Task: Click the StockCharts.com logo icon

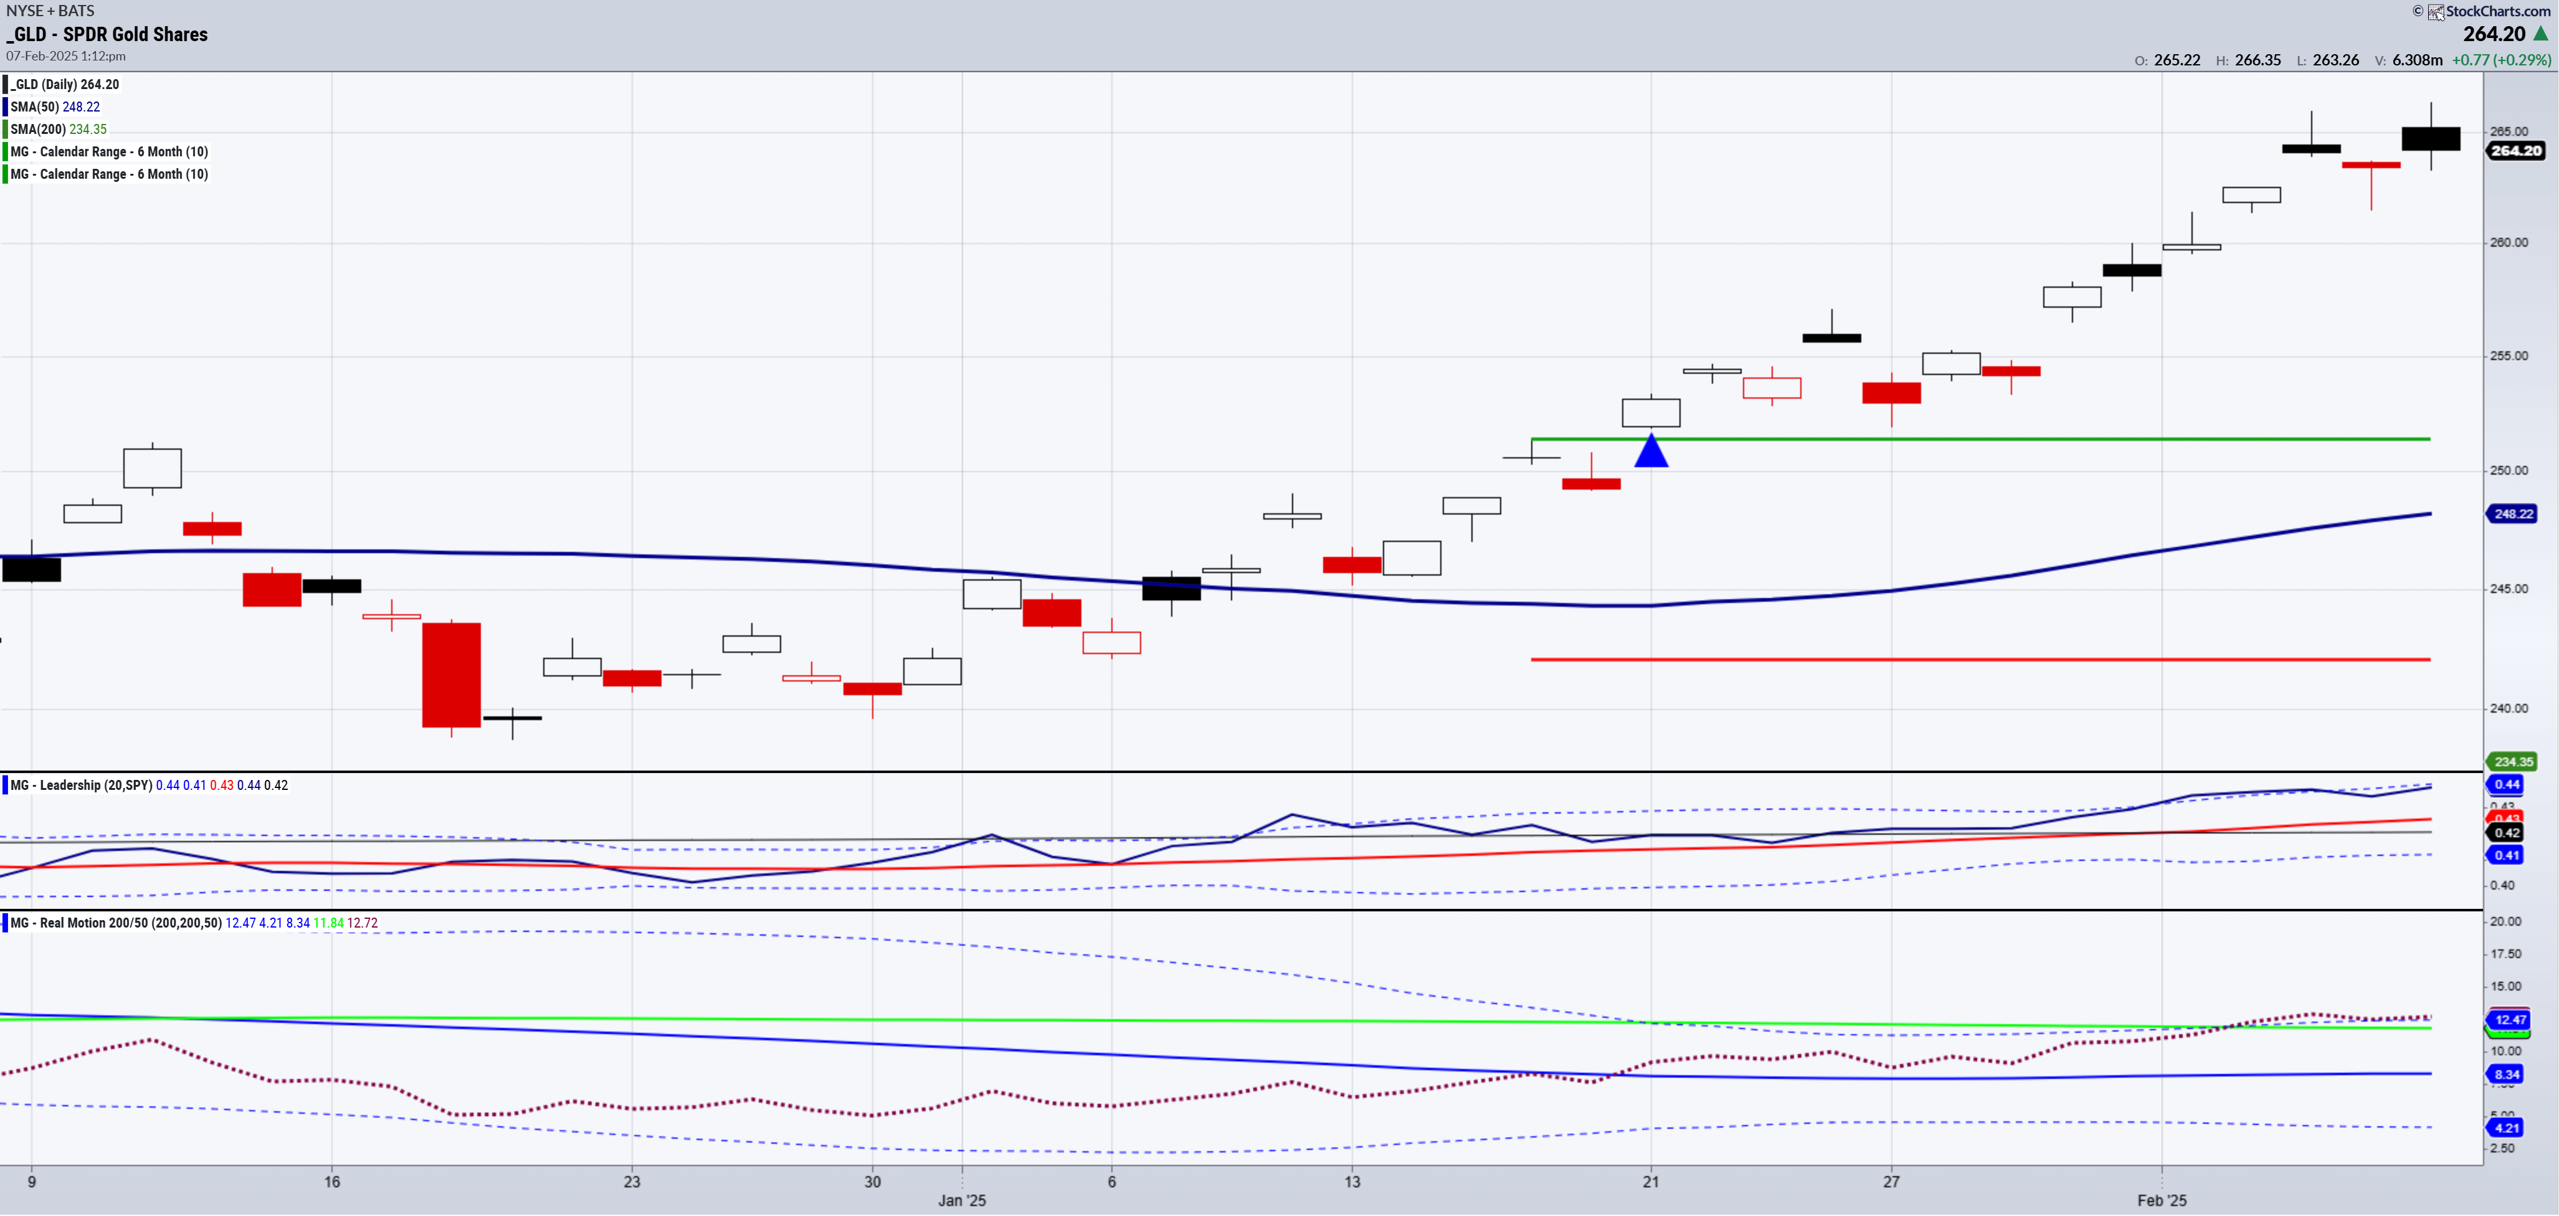Action: point(2436,12)
